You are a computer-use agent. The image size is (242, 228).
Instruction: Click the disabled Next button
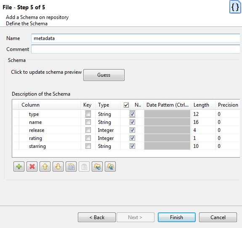(x=136, y=217)
